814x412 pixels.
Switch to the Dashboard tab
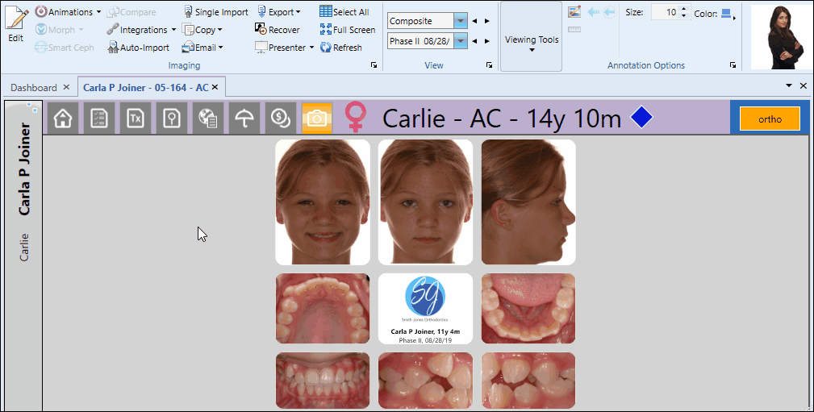click(34, 87)
